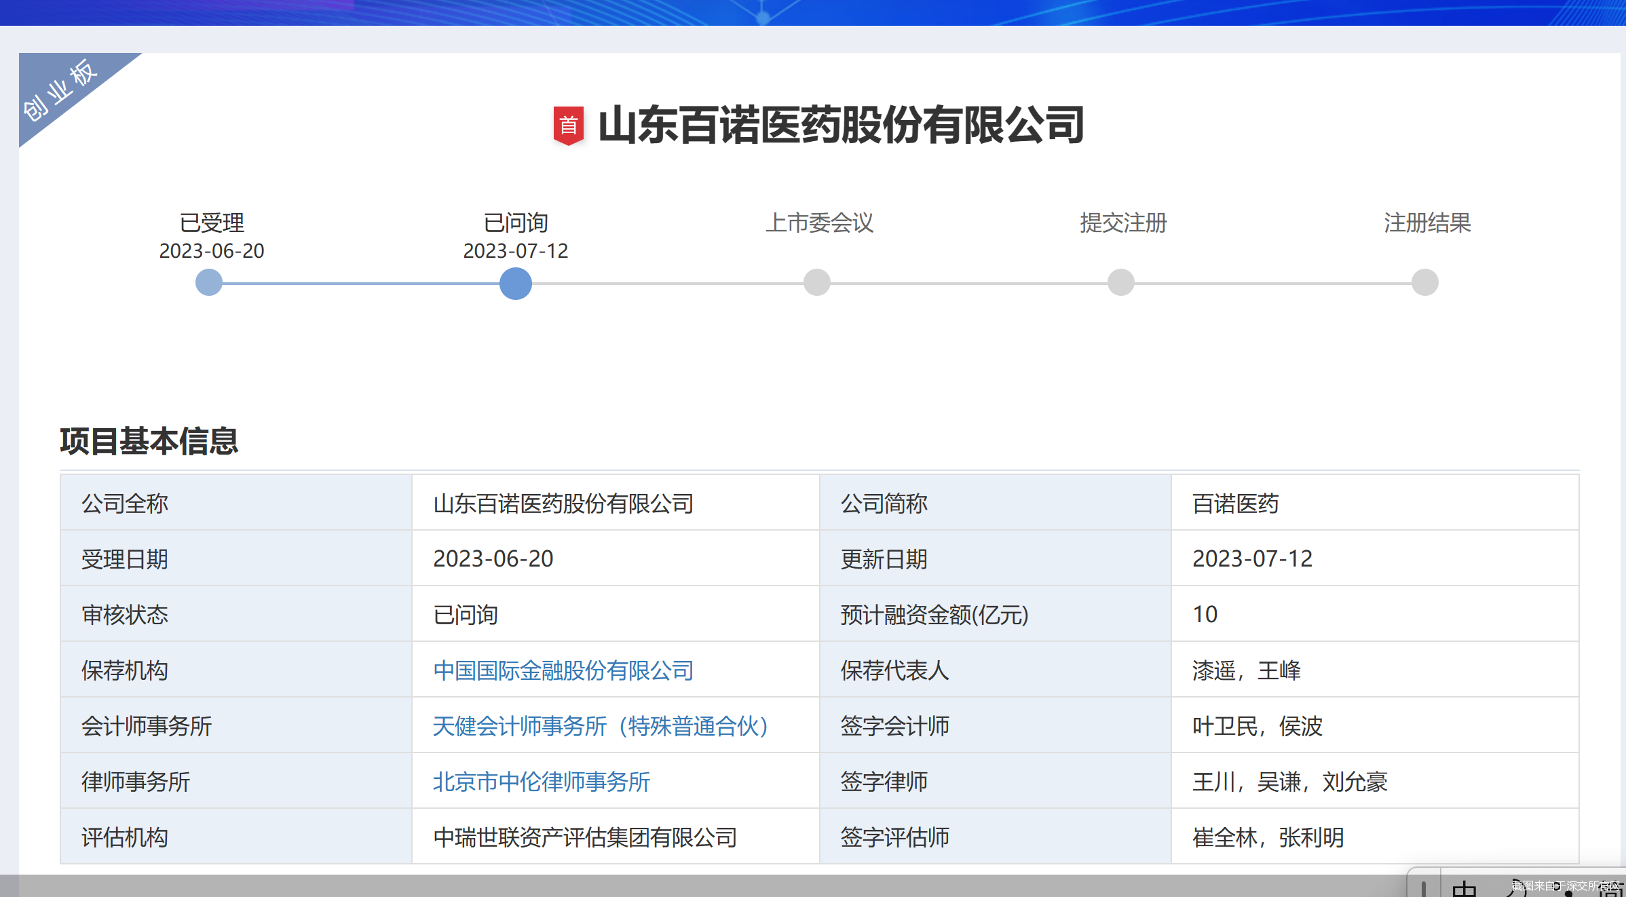1626x897 pixels.
Task: Click the gray 上市委会议 stage circle
Action: click(817, 282)
